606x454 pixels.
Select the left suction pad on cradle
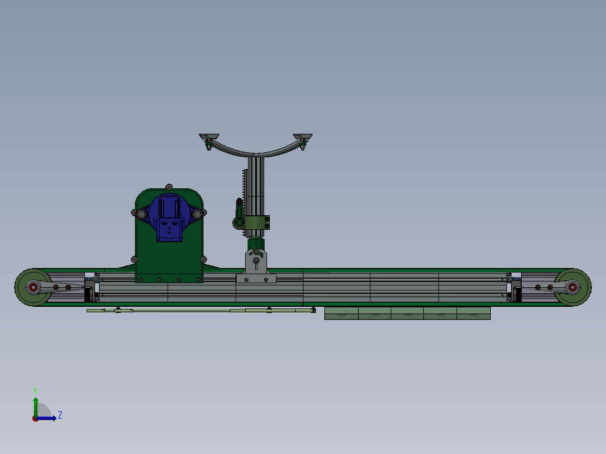pyautogui.click(x=209, y=137)
